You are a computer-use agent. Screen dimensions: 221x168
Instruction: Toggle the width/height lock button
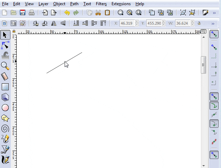click(x=199, y=24)
